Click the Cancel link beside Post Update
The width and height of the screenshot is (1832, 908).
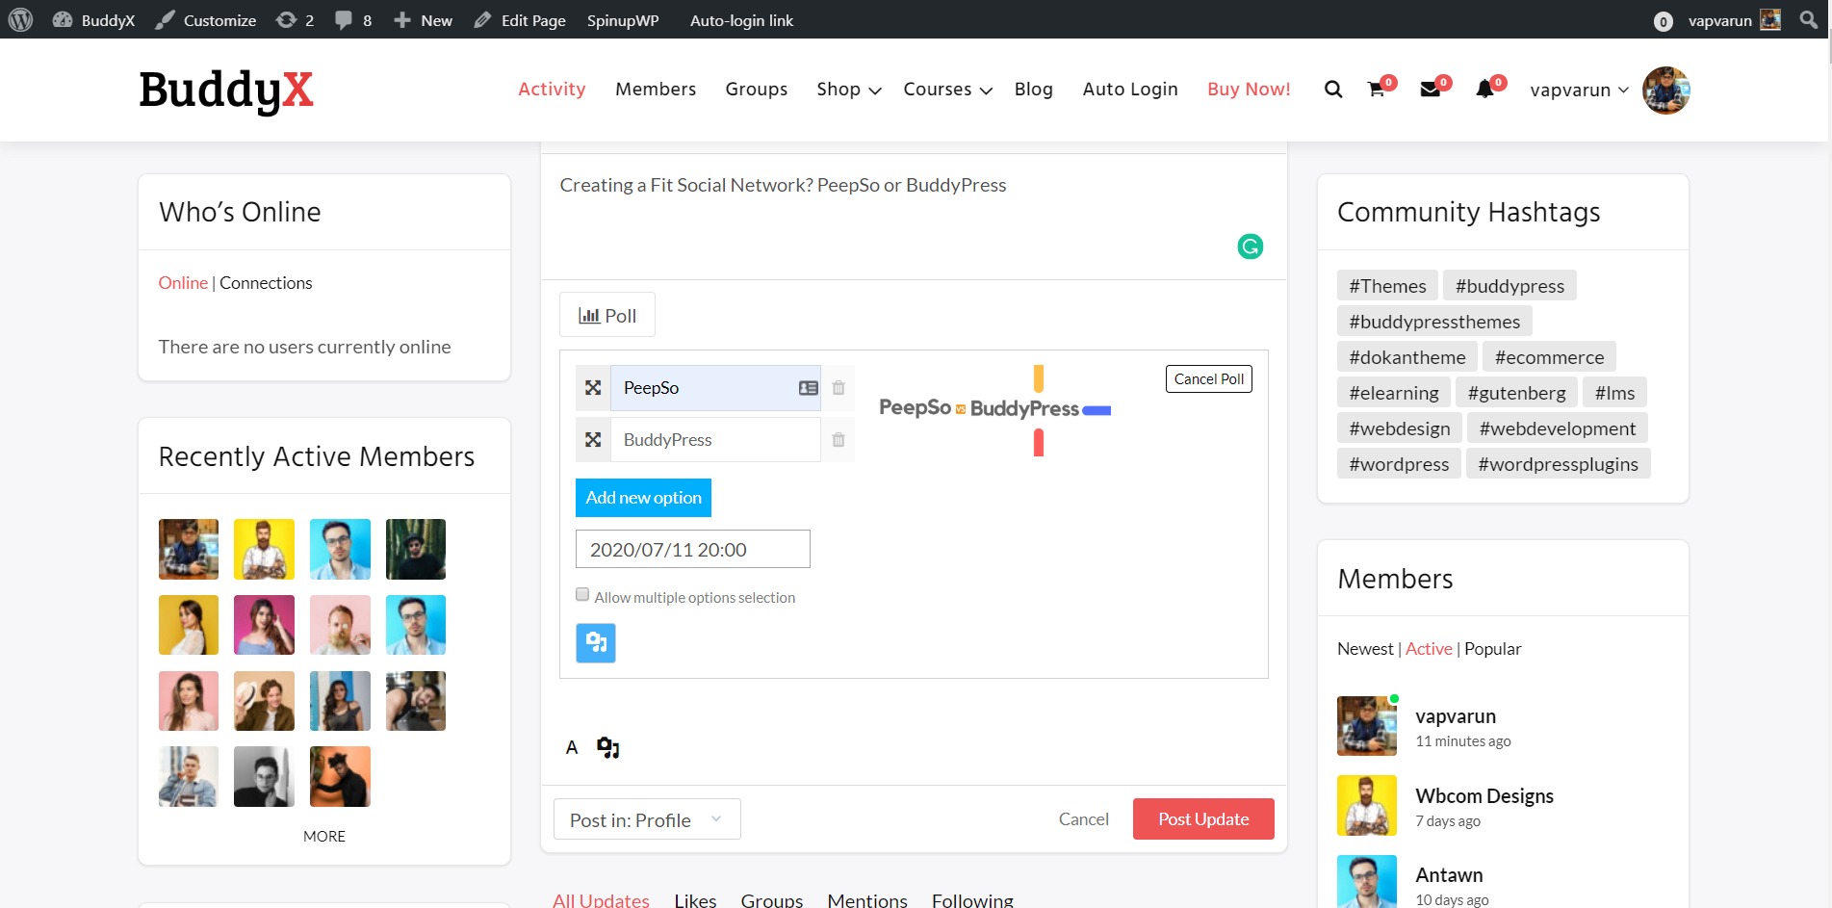pos(1083,818)
